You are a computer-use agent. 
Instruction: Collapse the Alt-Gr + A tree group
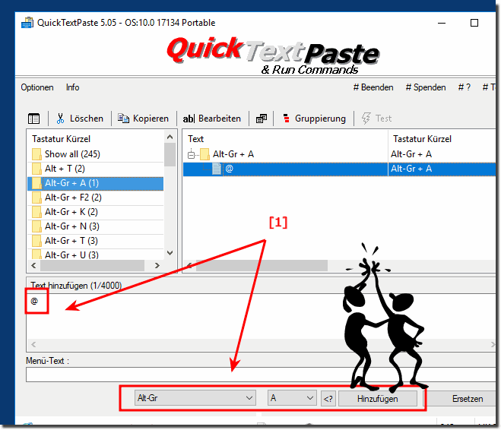191,155
